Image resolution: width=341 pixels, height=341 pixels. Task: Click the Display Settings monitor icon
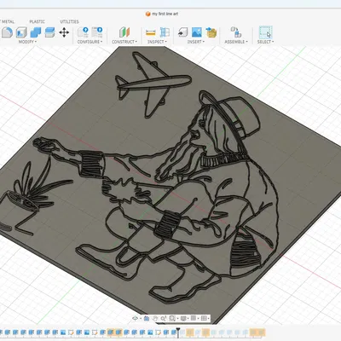point(183,319)
